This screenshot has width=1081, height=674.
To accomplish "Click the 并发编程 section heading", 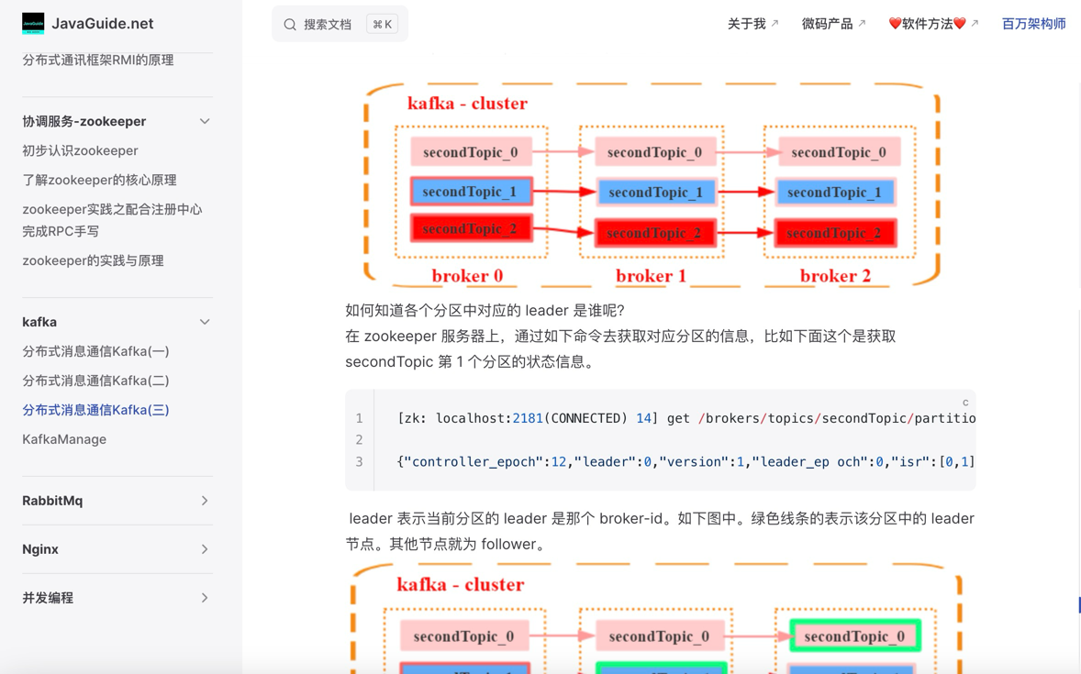I will coord(48,598).
